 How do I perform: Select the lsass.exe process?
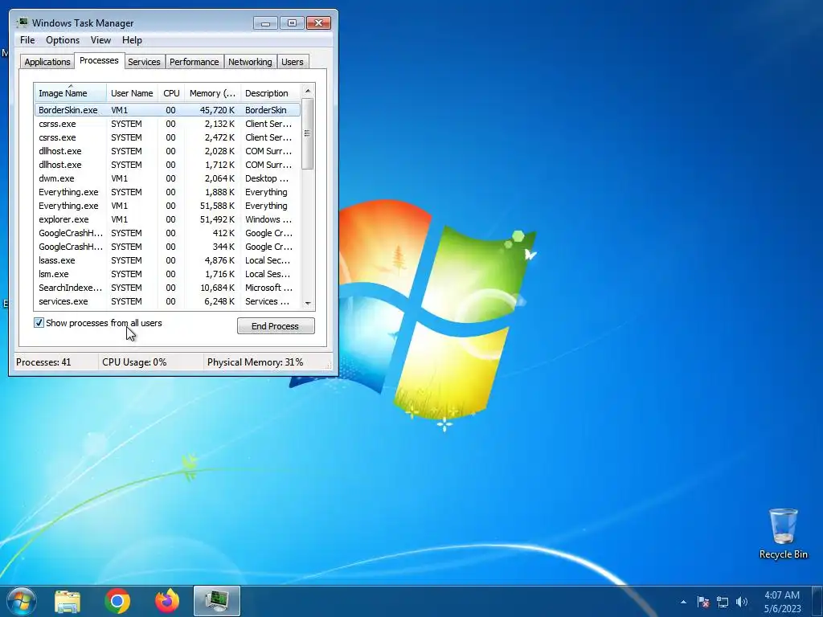coord(167,260)
